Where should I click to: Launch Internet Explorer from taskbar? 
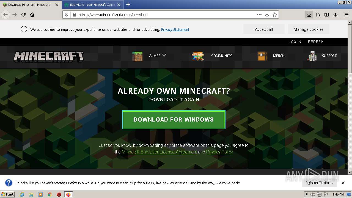(x=22, y=194)
